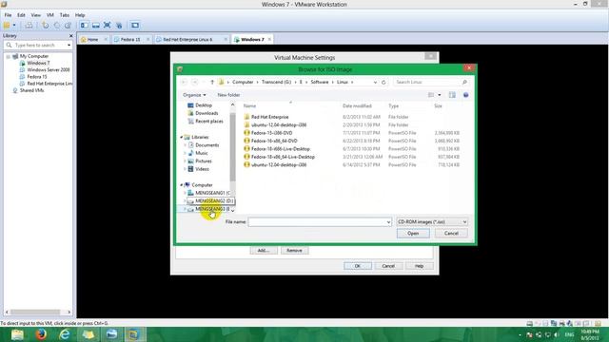The height and width of the screenshot is (342, 609).
Task: Select Windows Server 2008 in Library
Action: [49, 69]
